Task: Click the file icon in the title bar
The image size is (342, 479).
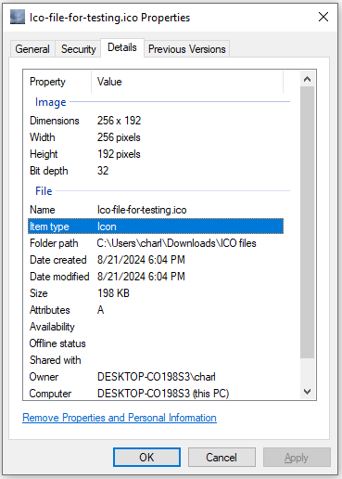Action: click(x=18, y=17)
